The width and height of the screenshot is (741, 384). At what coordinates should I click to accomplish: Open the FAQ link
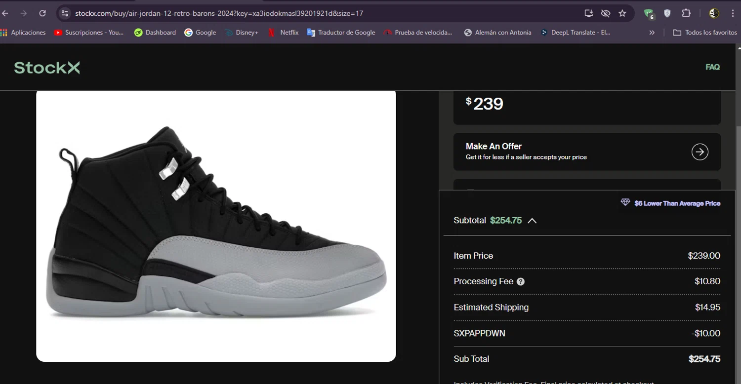coord(712,67)
